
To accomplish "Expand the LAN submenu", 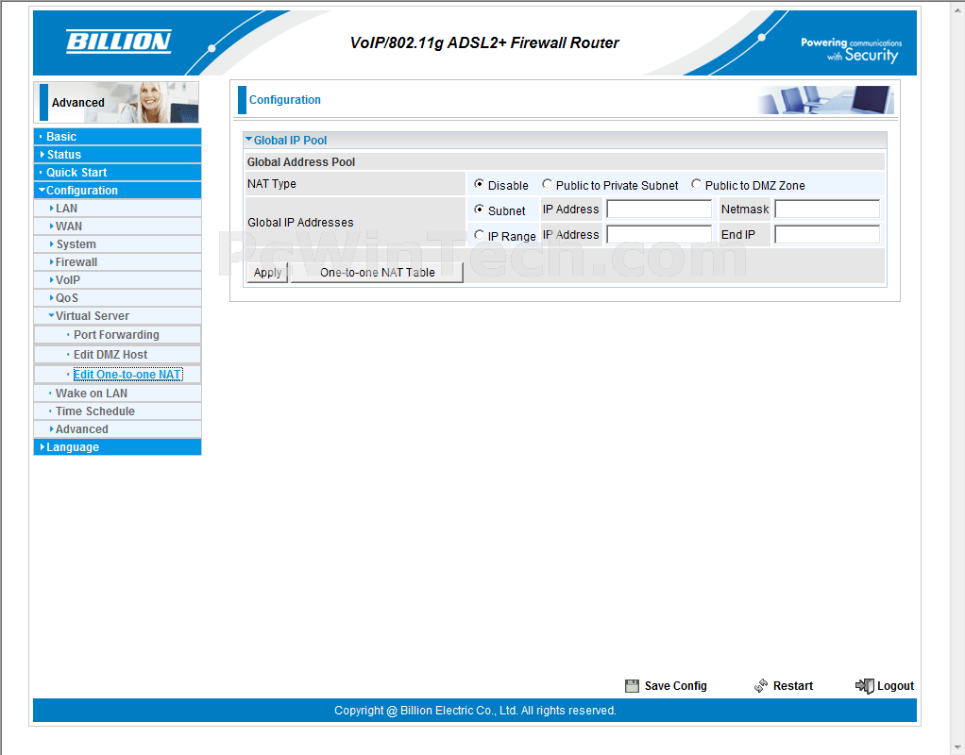I will tap(117, 208).
